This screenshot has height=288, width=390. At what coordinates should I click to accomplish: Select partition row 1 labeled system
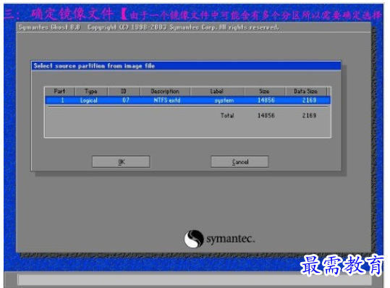coord(188,101)
